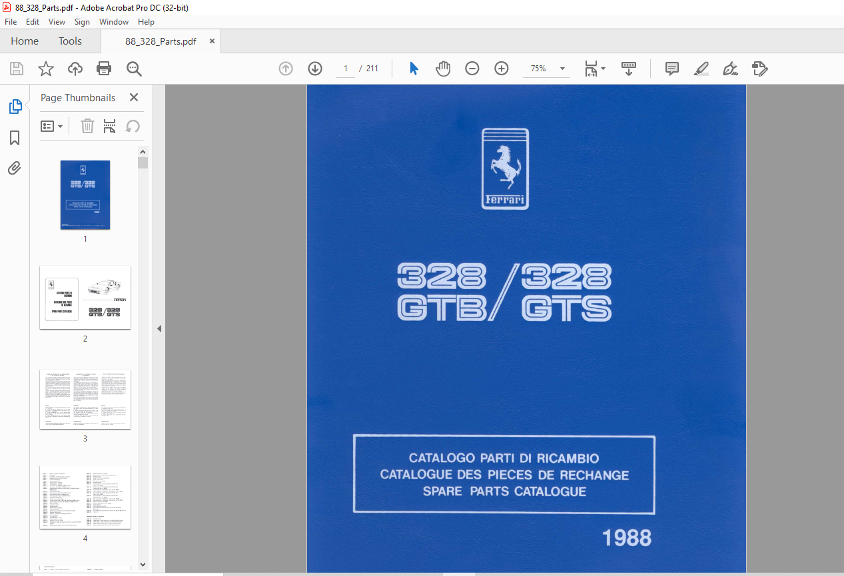The image size is (844, 576).
Task: Open the Bookmarks panel
Action: [x=15, y=138]
